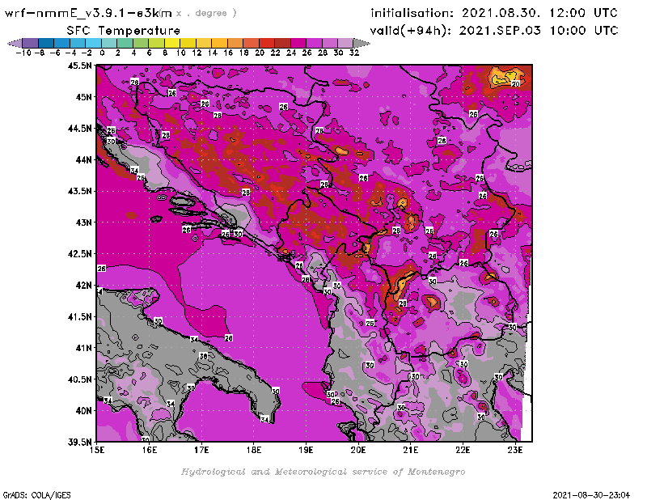Click the latitude axis label '45.5N'
The image size is (647, 500).
[79, 66]
